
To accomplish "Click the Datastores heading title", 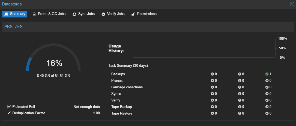I will pos(12,4).
